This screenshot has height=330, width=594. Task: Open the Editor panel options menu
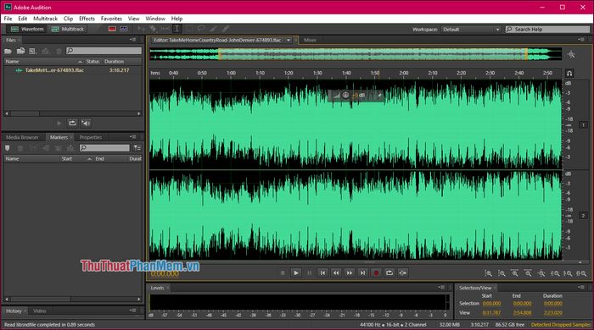pos(581,40)
